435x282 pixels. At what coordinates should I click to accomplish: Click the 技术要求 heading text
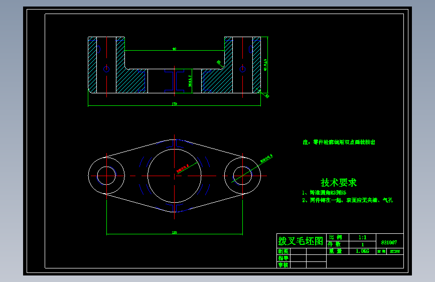tap(339, 183)
